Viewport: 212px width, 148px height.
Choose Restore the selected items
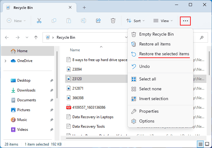point(160,54)
